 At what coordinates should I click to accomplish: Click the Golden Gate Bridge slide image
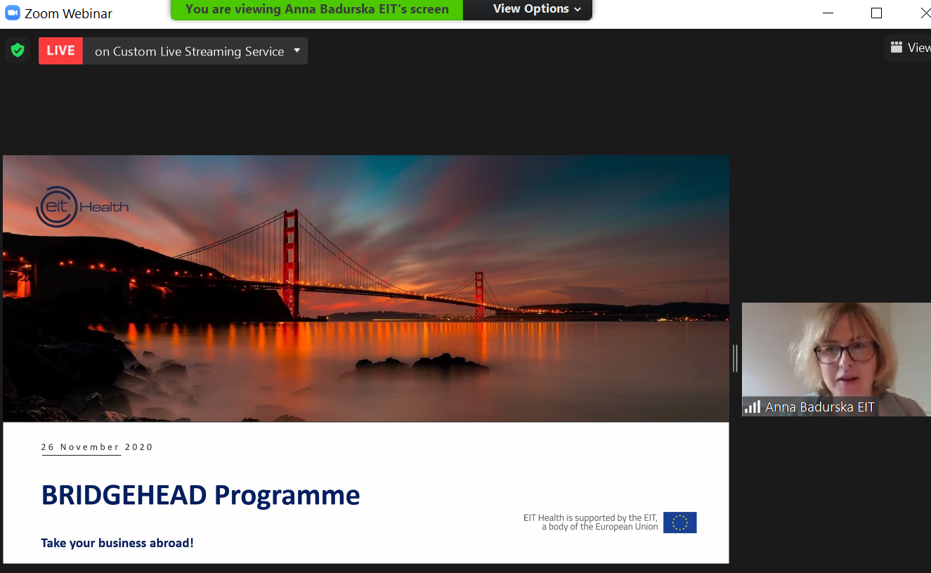coord(365,289)
